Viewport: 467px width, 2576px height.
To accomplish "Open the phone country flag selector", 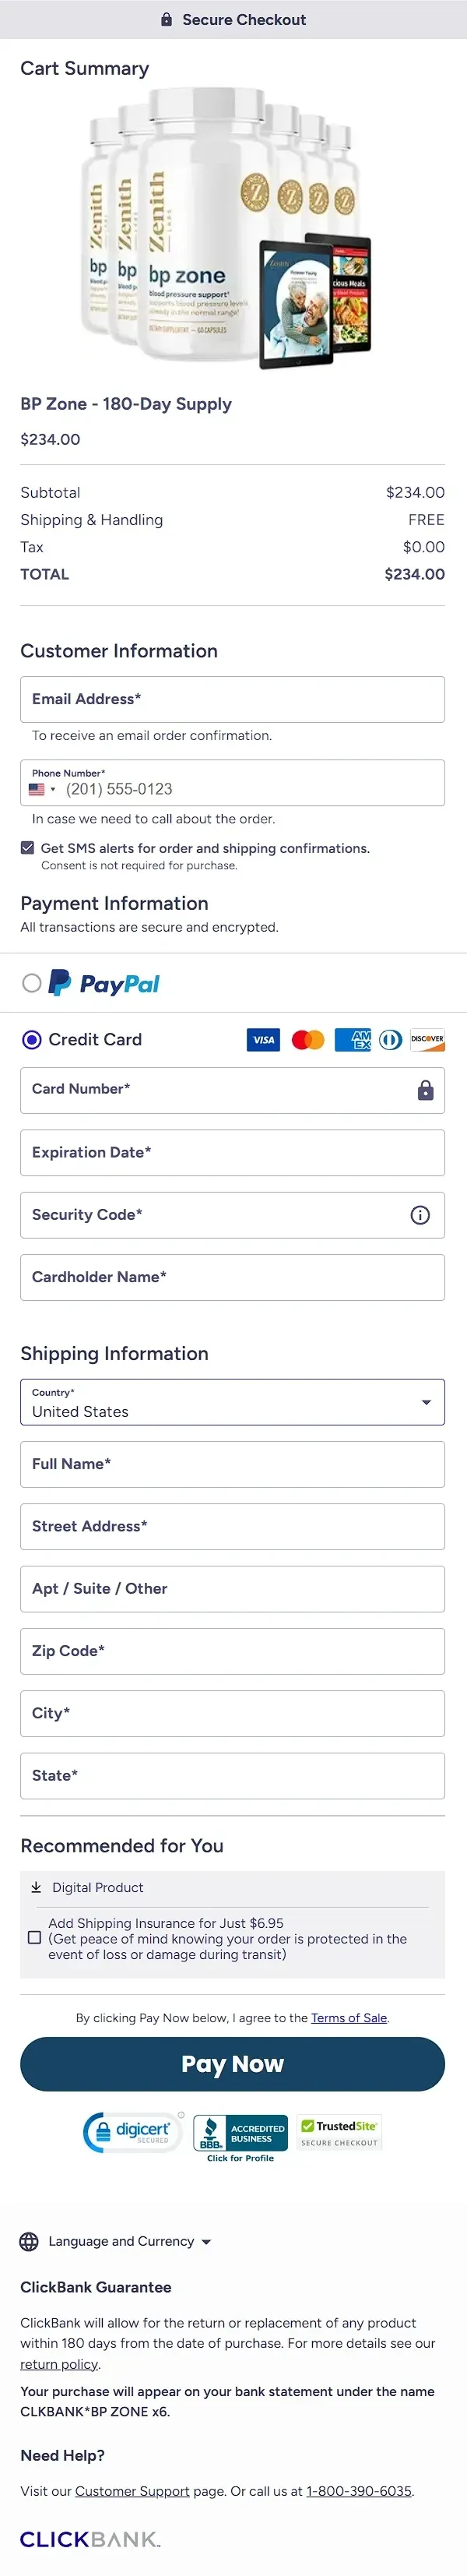I will [42, 789].
